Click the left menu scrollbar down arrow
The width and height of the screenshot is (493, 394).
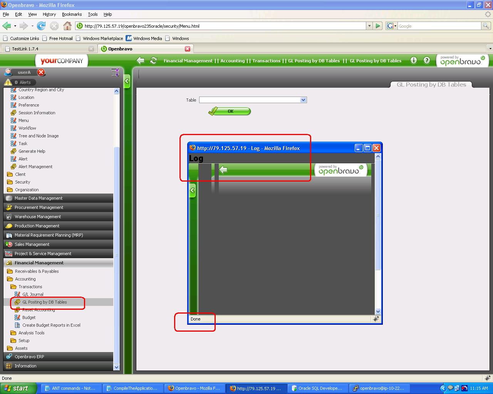[x=117, y=367]
